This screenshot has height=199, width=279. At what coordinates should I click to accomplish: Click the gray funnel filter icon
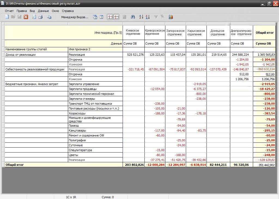[x=156, y=17]
